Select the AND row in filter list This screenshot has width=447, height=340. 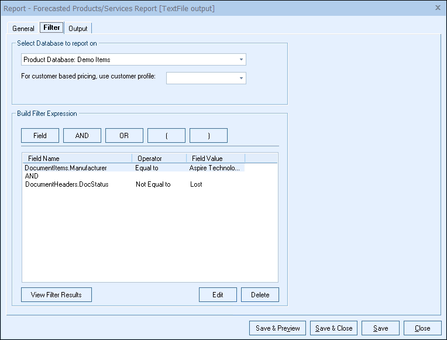(x=32, y=176)
